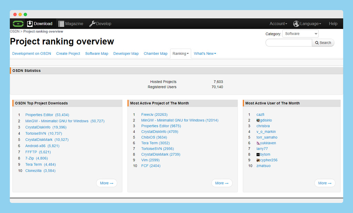The height and width of the screenshot is (213, 353).
Task: Expand the What's New dropdown
Action: [x=205, y=54]
